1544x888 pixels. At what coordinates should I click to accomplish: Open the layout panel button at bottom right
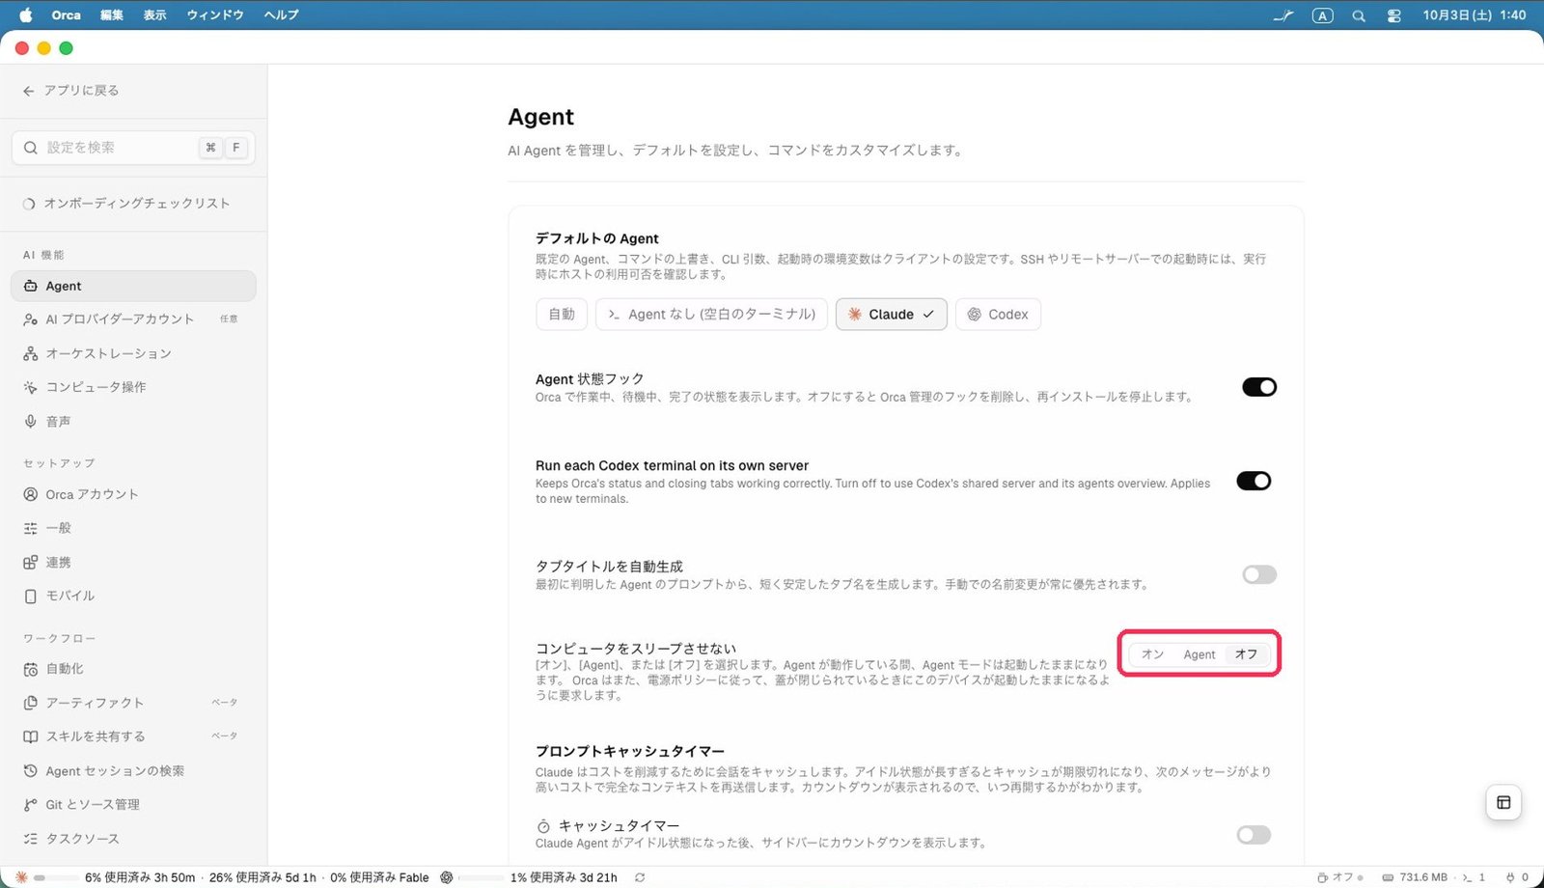(x=1503, y=802)
